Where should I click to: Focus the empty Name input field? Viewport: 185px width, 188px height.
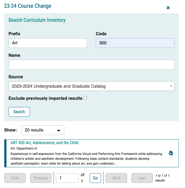[x=91, y=65]
